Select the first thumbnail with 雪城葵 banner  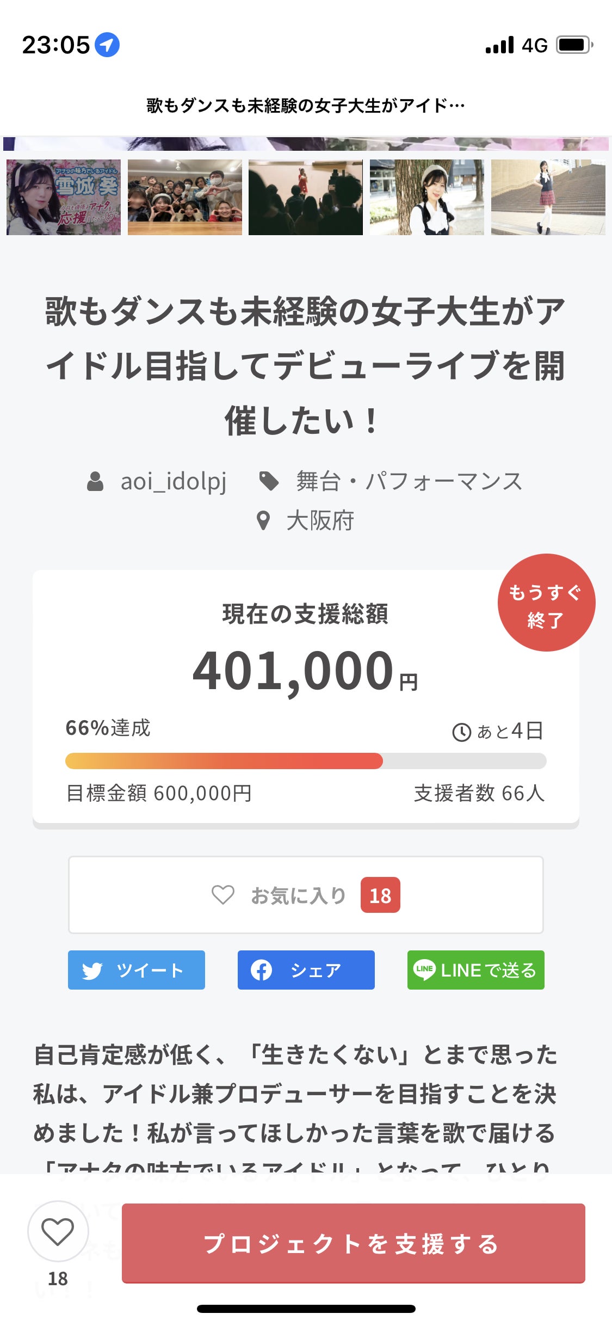point(64,197)
